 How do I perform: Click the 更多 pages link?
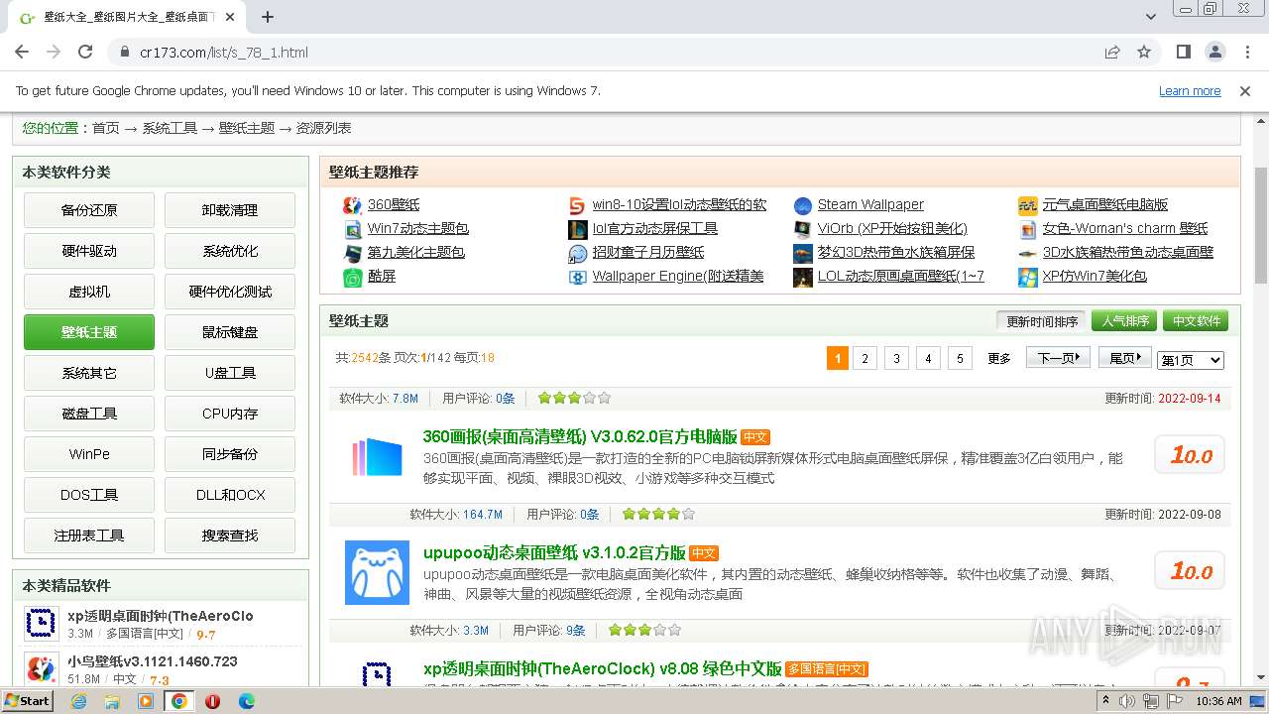point(999,359)
